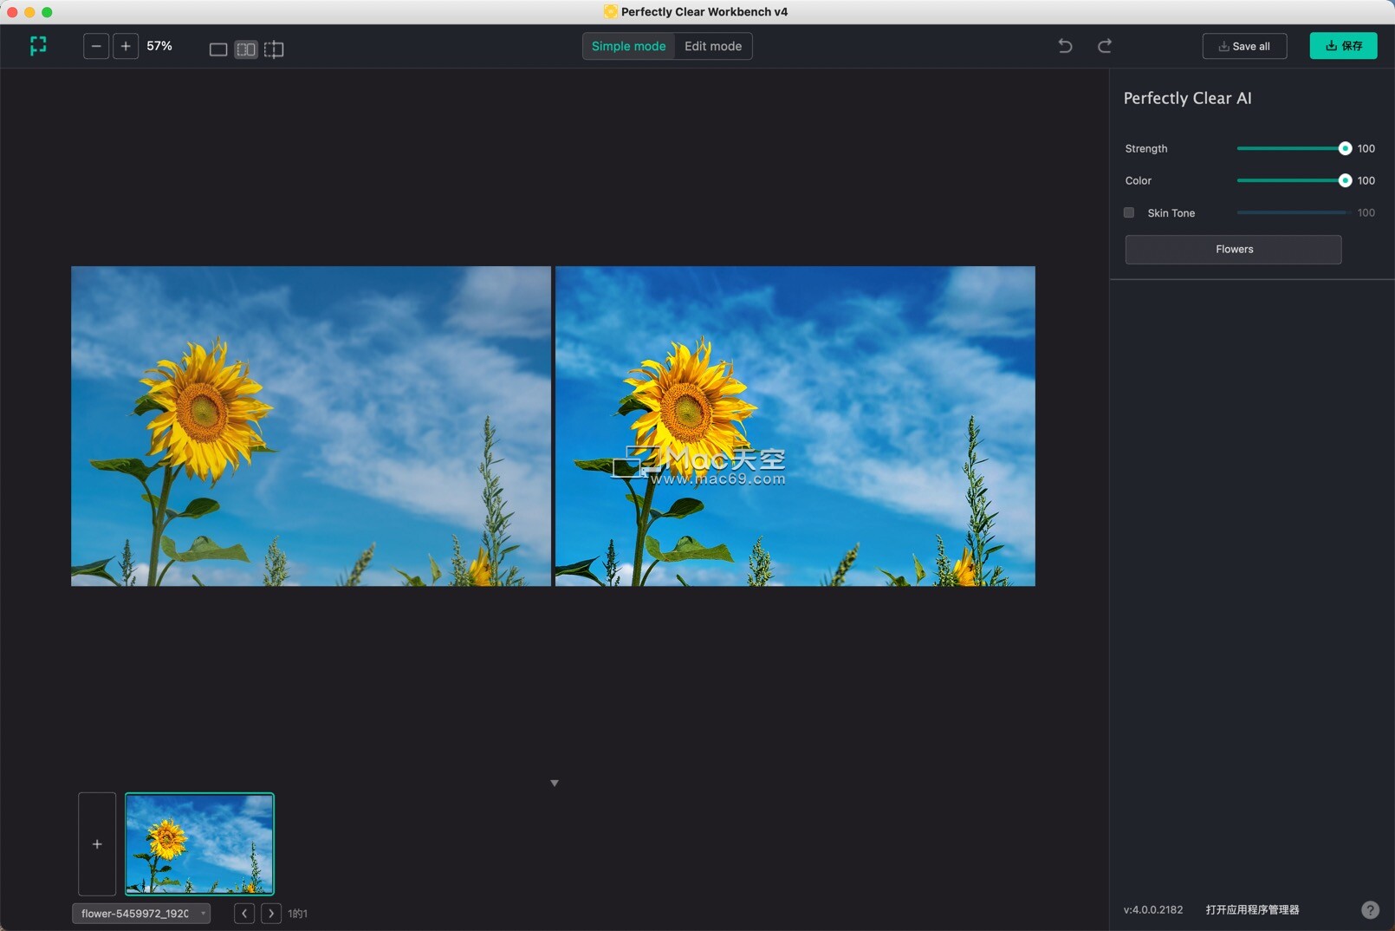Click the Save all button
The width and height of the screenshot is (1395, 931).
point(1244,46)
